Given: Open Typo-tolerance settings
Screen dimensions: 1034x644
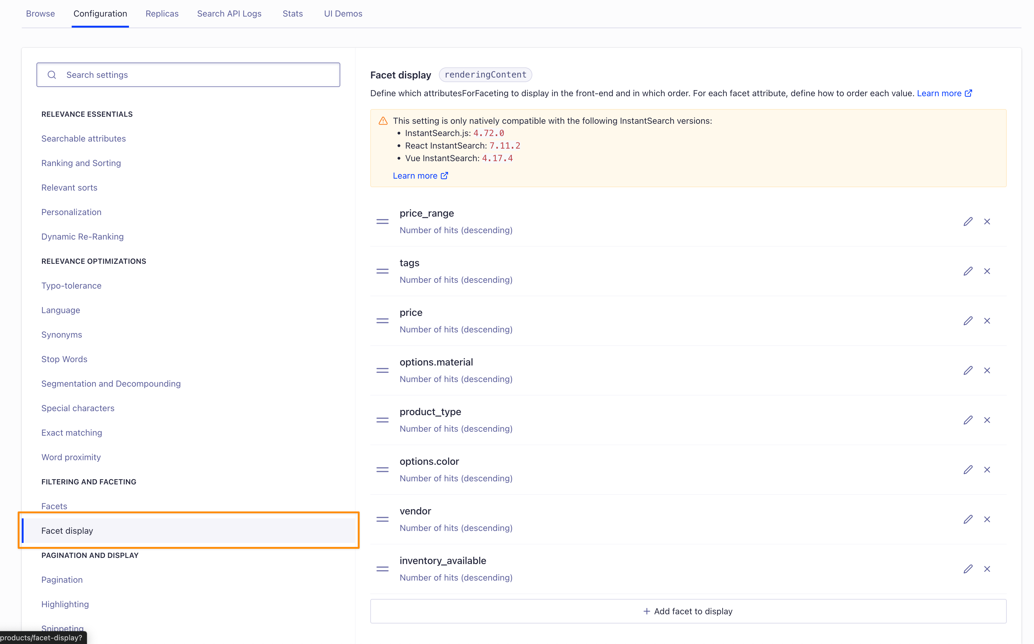Looking at the screenshot, I should [71, 285].
